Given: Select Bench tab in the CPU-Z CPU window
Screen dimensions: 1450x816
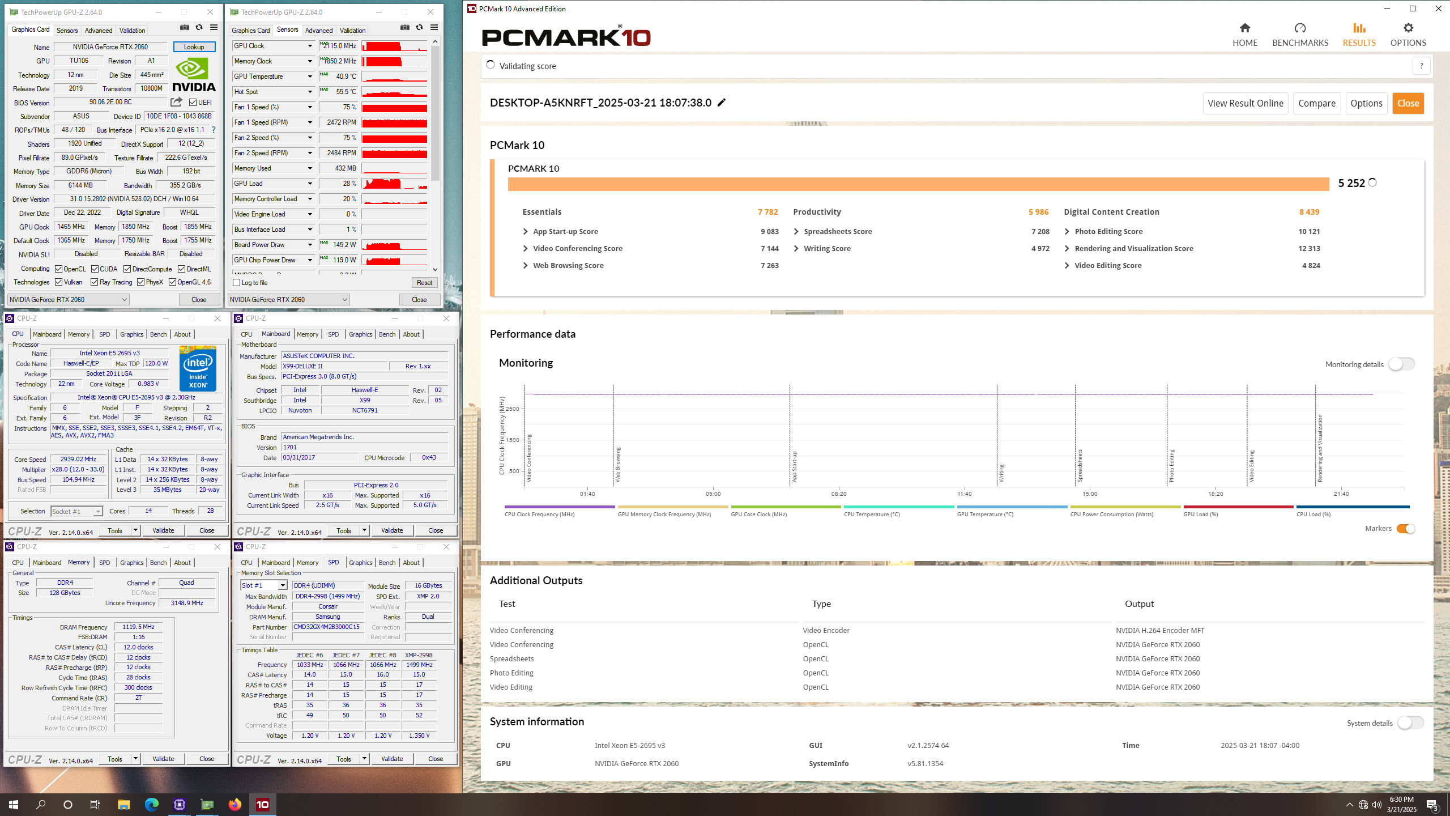Looking at the screenshot, I should coord(158,334).
